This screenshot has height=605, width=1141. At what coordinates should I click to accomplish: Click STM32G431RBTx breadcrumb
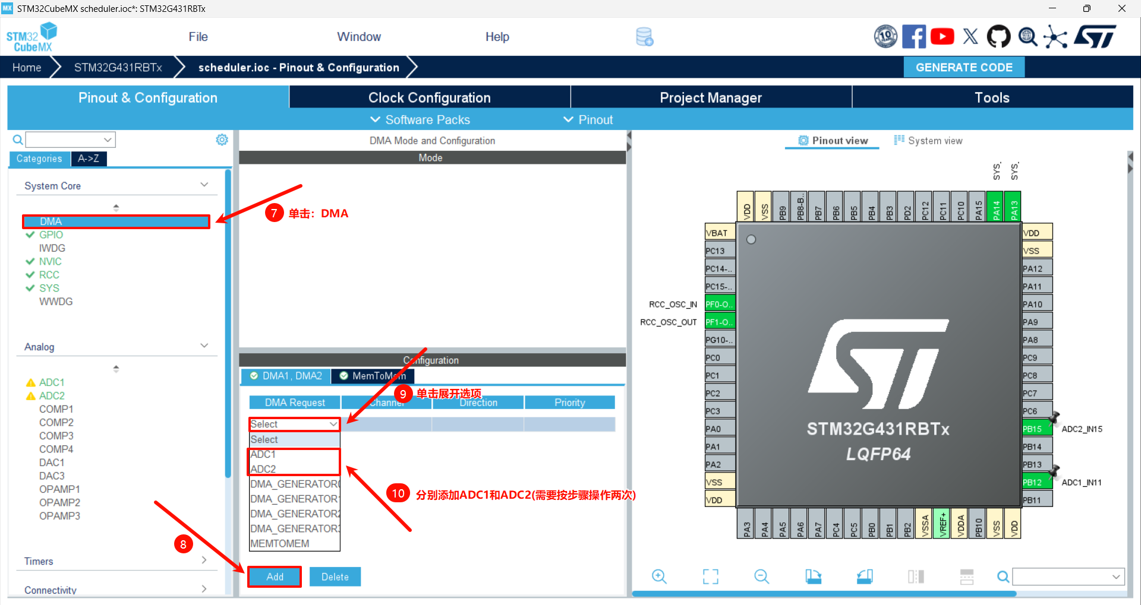tap(118, 67)
